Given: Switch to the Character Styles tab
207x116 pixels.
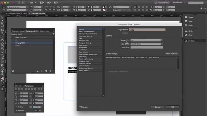Looking at the screenshot, I should [x=18, y=31].
